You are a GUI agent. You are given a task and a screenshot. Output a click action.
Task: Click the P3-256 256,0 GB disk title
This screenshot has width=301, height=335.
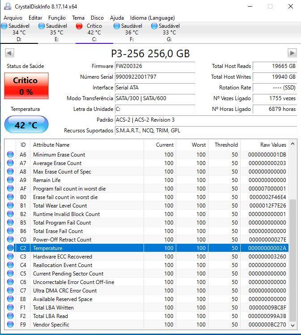coord(150,53)
